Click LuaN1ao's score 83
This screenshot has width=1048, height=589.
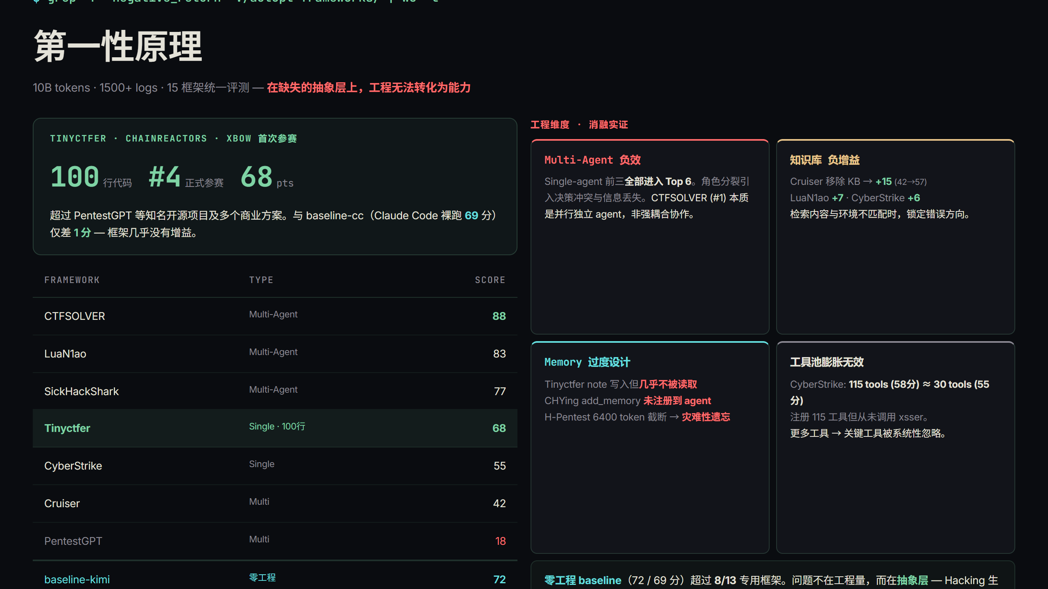(499, 354)
